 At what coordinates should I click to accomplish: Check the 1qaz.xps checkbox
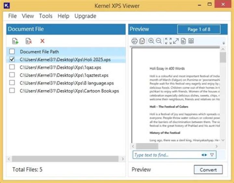12,67
